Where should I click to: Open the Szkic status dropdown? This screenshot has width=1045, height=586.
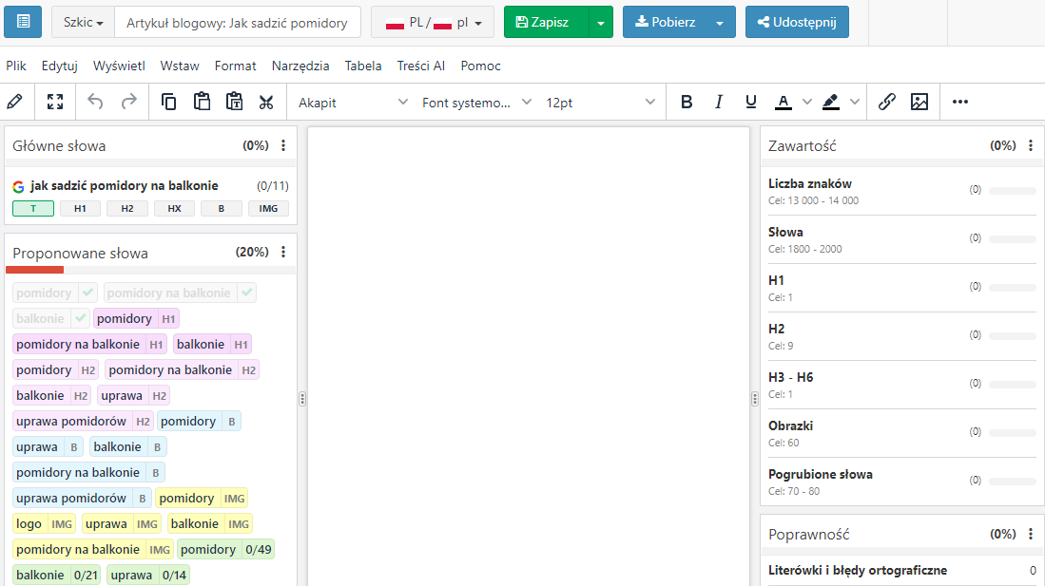[84, 22]
